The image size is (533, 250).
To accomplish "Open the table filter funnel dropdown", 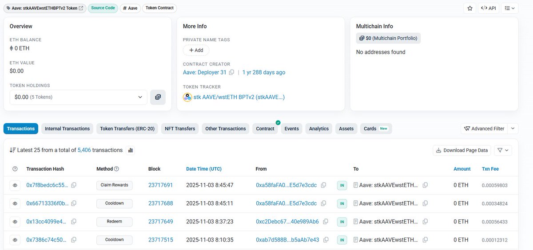I will [503, 150].
